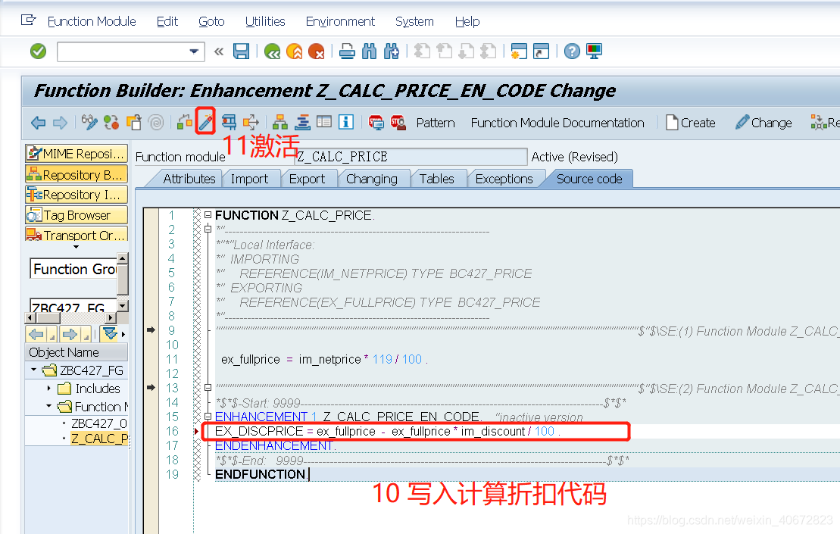Open the Tag Browser button
840x534 pixels.
tap(77, 215)
